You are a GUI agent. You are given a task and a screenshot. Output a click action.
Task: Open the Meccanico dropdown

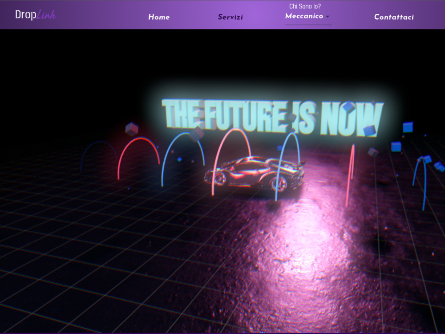pos(308,16)
